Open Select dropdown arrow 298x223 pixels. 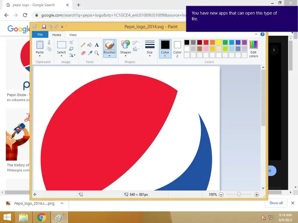[61, 56]
